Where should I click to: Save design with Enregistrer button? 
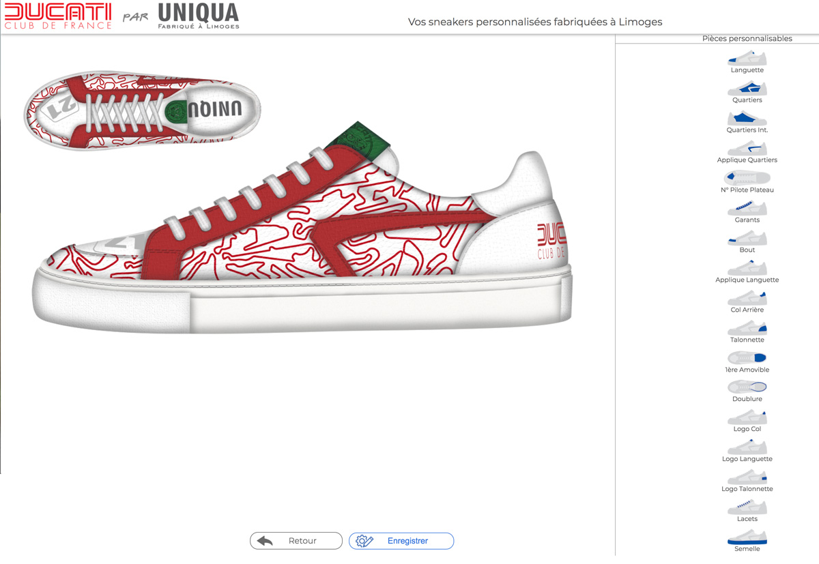click(401, 541)
